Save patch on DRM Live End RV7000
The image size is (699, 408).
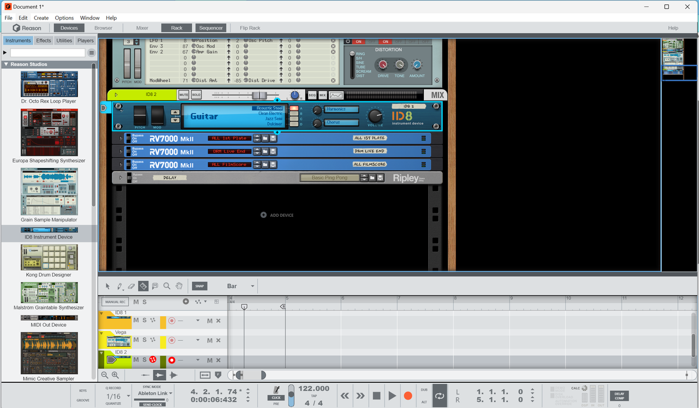click(x=273, y=151)
